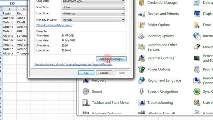This screenshot has width=213, height=120.
Task: Select the Thompson cell in Excel
Action: coord(22,53)
